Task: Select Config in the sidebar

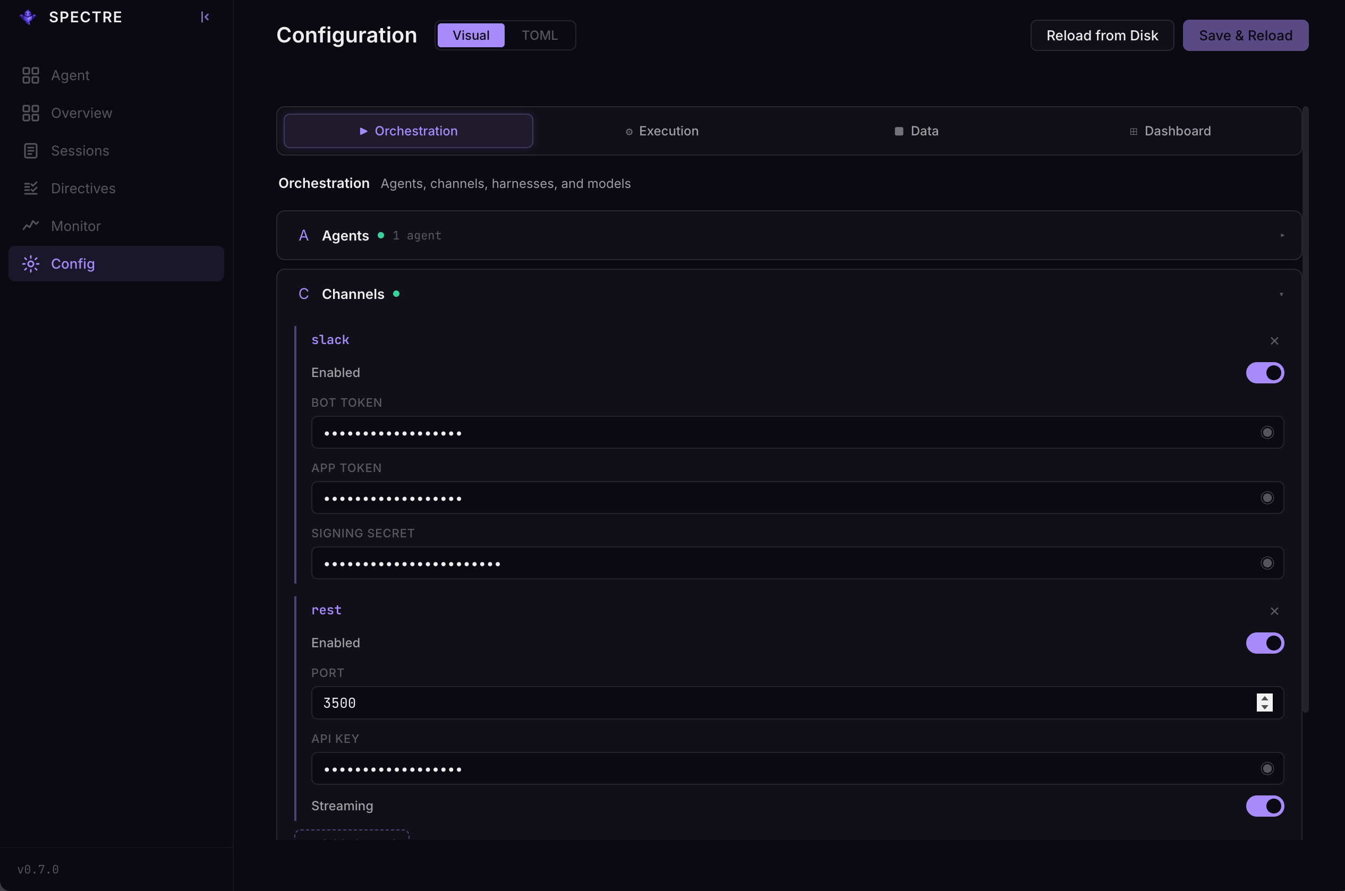Action: (x=116, y=264)
